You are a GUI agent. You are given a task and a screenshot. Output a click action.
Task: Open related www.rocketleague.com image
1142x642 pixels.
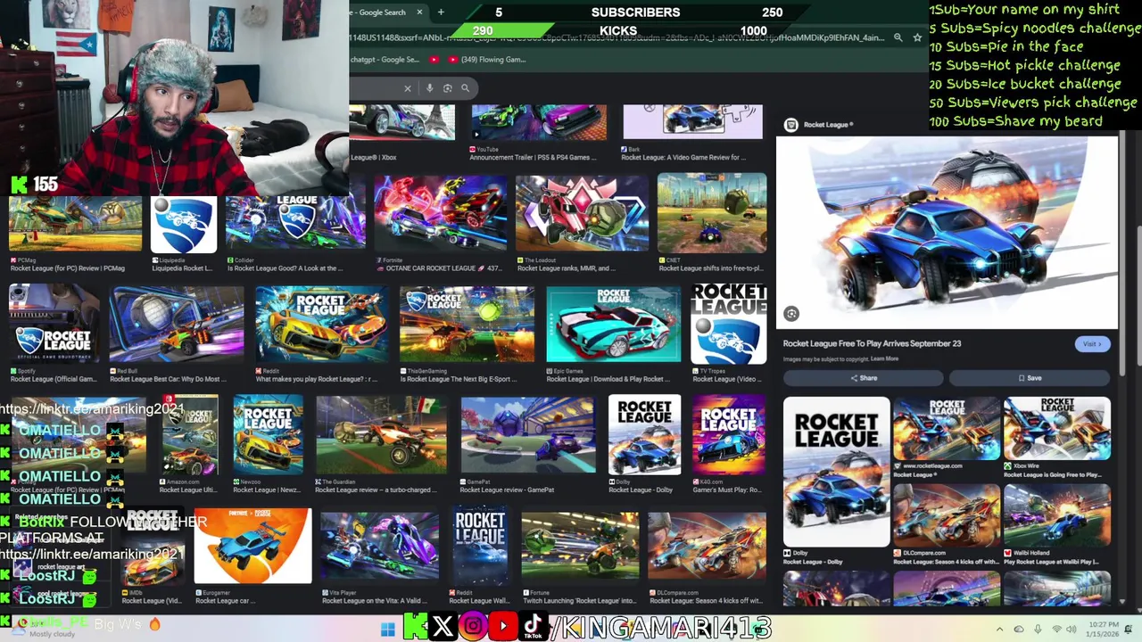pyautogui.click(x=947, y=429)
